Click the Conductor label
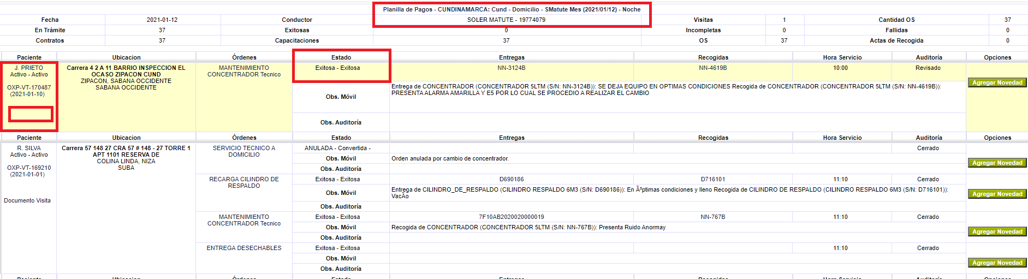 (x=297, y=20)
